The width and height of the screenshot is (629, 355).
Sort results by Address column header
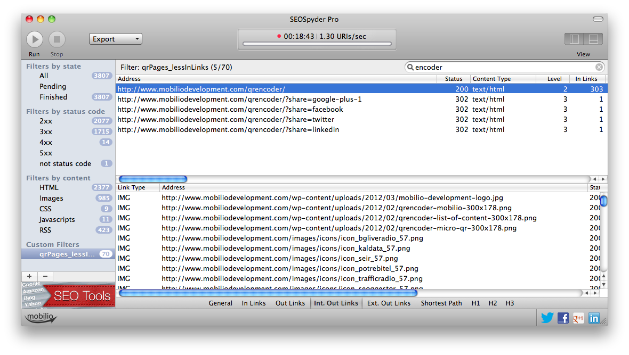(276, 79)
